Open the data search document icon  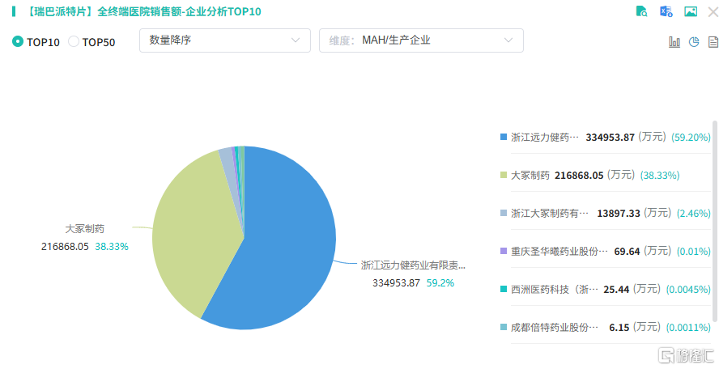(642, 11)
